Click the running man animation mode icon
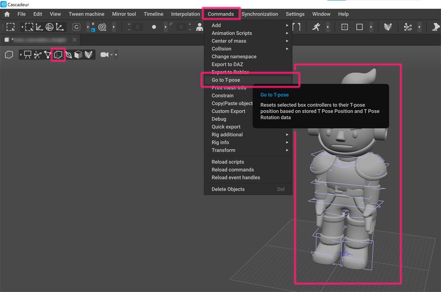 click(x=316, y=27)
